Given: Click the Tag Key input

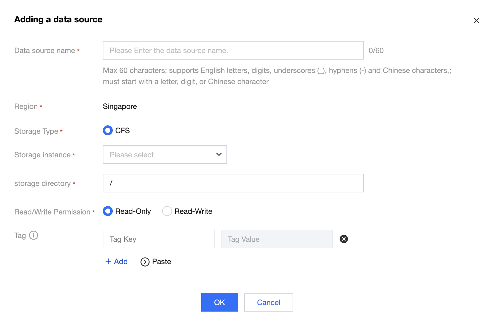Looking at the screenshot, I should tap(158, 239).
